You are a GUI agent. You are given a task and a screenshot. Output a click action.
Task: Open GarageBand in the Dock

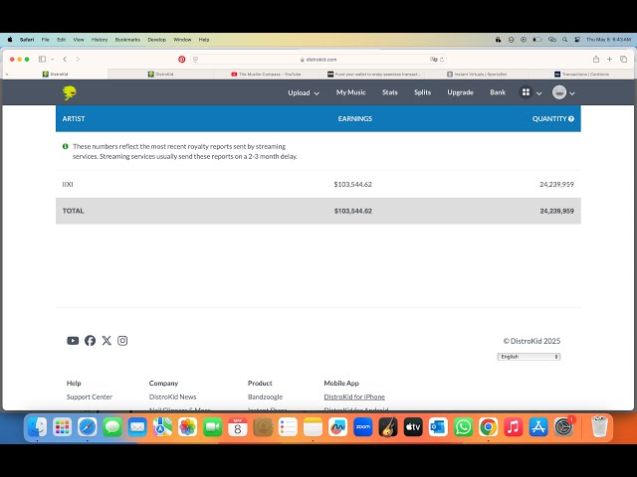(388, 427)
